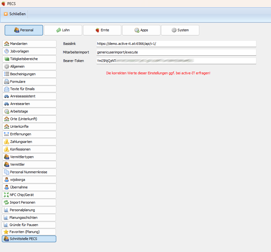Image resolution: width=271 pixels, height=252 pixels.
Task: Open NFC Chip/Gerät settings
Action: 29,195
